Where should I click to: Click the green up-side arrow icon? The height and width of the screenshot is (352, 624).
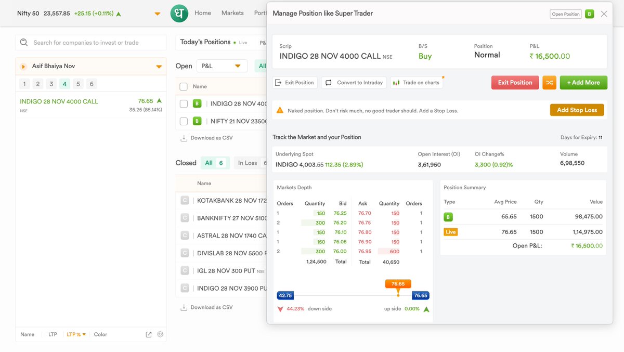[426, 309]
